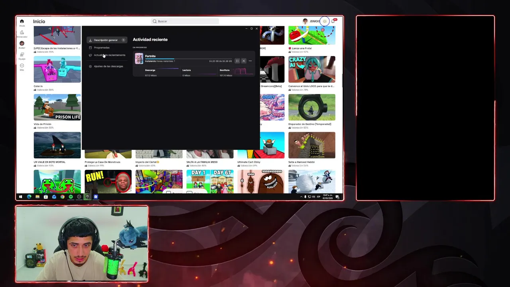The height and width of the screenshot is (287, 510).
Task: Open the ¡Lanza una Fruta! game
Action: click(x=312, y=35)
